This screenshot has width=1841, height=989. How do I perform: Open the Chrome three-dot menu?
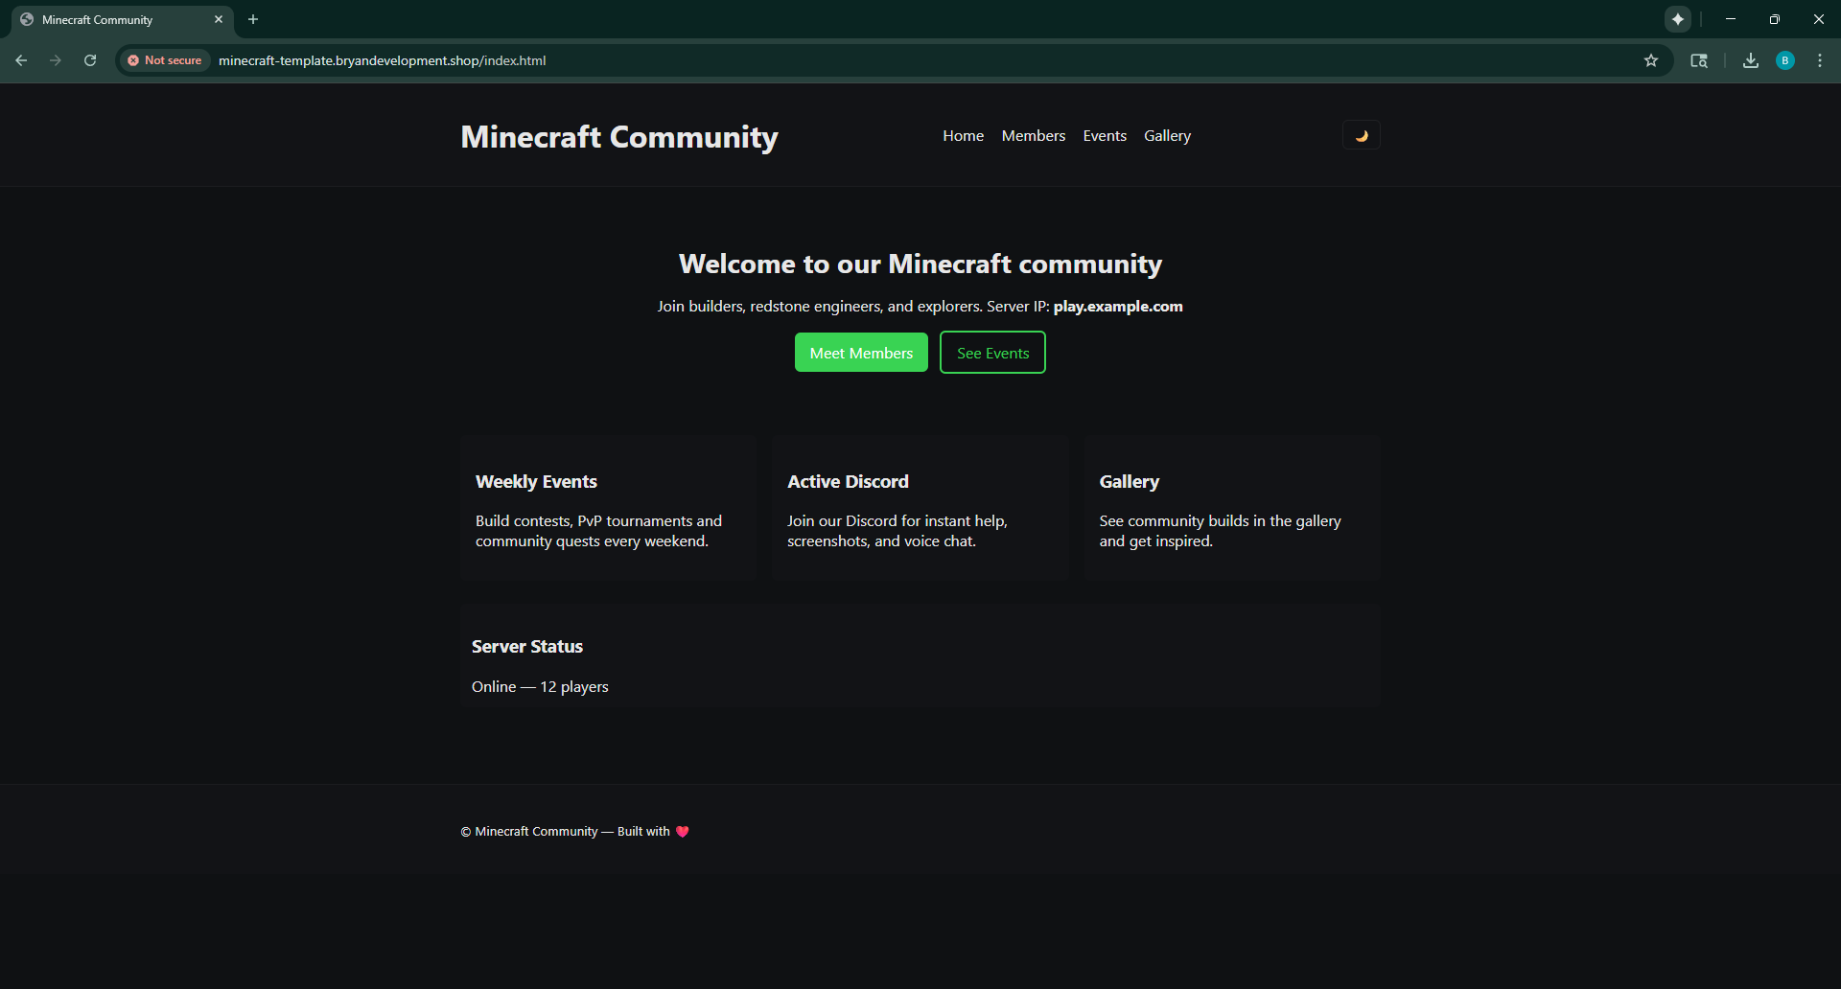pos(1820,60)
